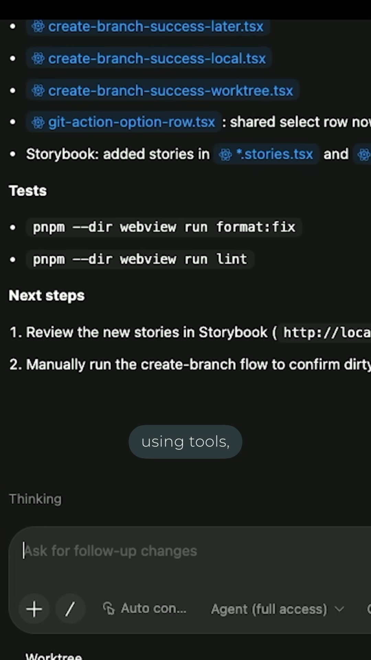Expand the chevron next to Agent (full access)
This screenshot has width=371, height=660.
click(339, 609)
